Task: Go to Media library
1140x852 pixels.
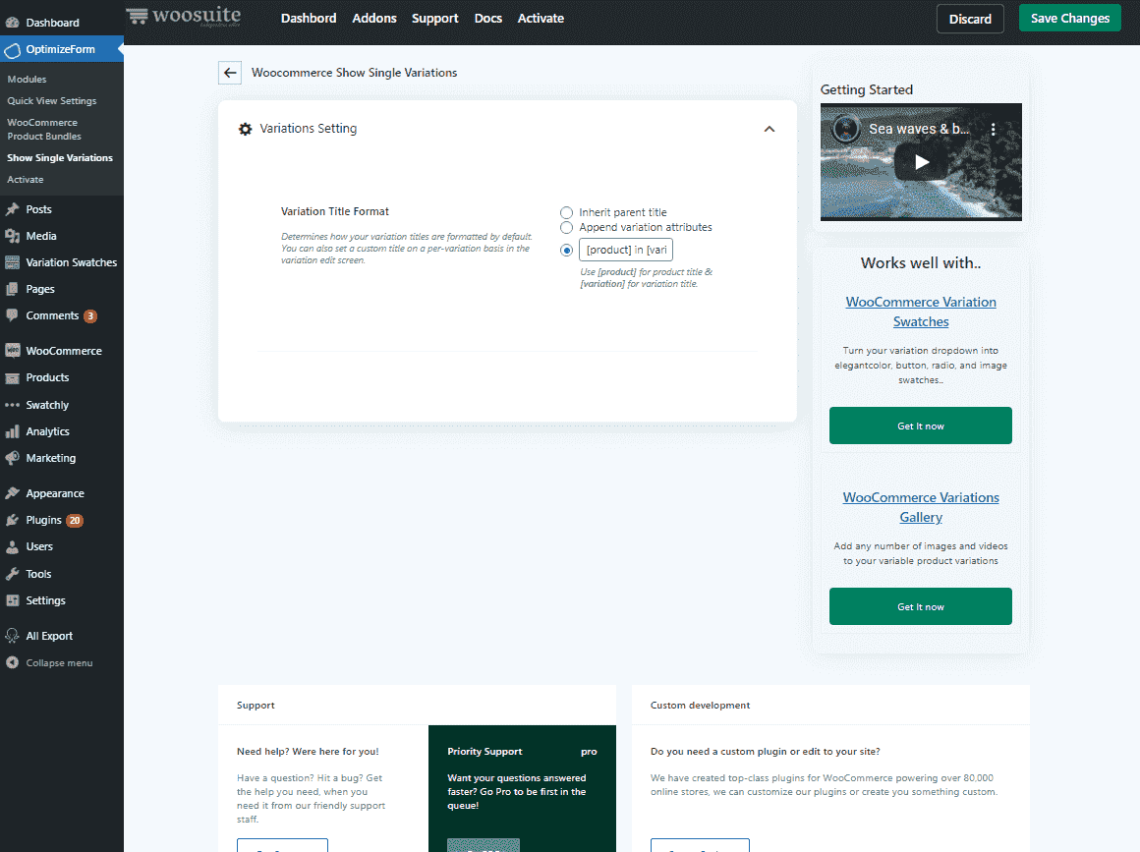Action: (x=40, y=236)
